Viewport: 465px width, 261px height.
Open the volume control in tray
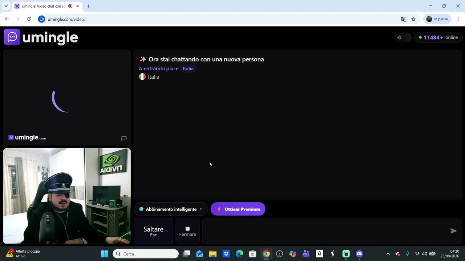coord(424,254)
